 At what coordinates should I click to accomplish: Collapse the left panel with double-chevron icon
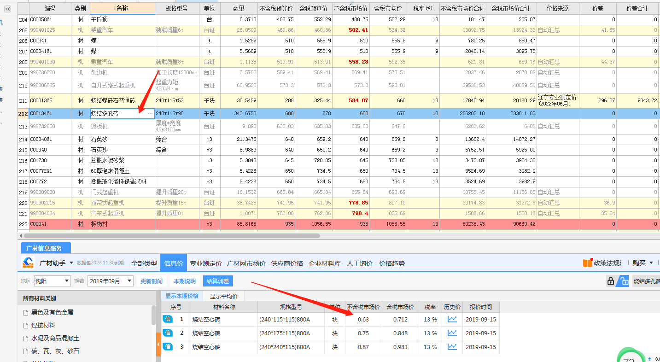point(7,8)
